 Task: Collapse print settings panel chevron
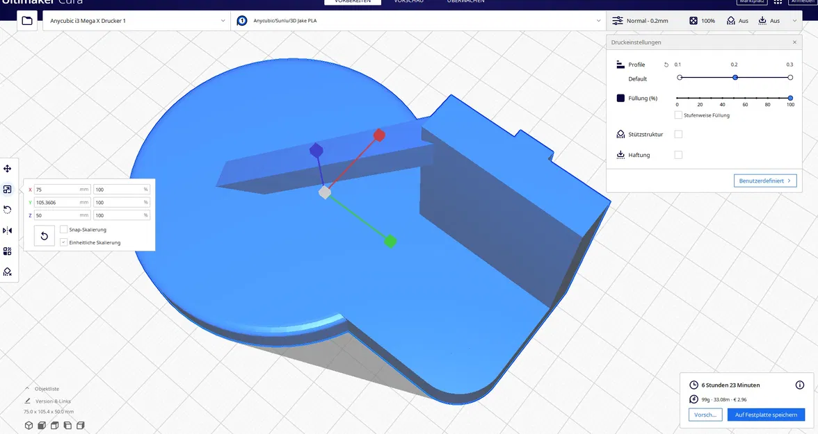[x=794, y=21]
